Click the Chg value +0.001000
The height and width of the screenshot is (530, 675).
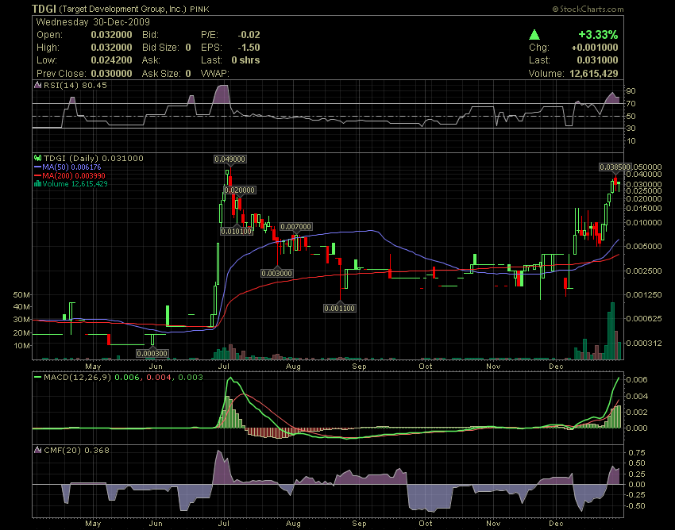tap(595, 48)
